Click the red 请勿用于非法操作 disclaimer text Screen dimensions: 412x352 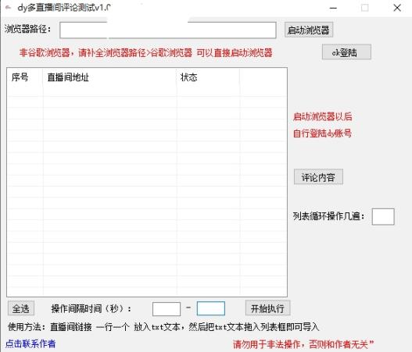(x=303, y=344)
